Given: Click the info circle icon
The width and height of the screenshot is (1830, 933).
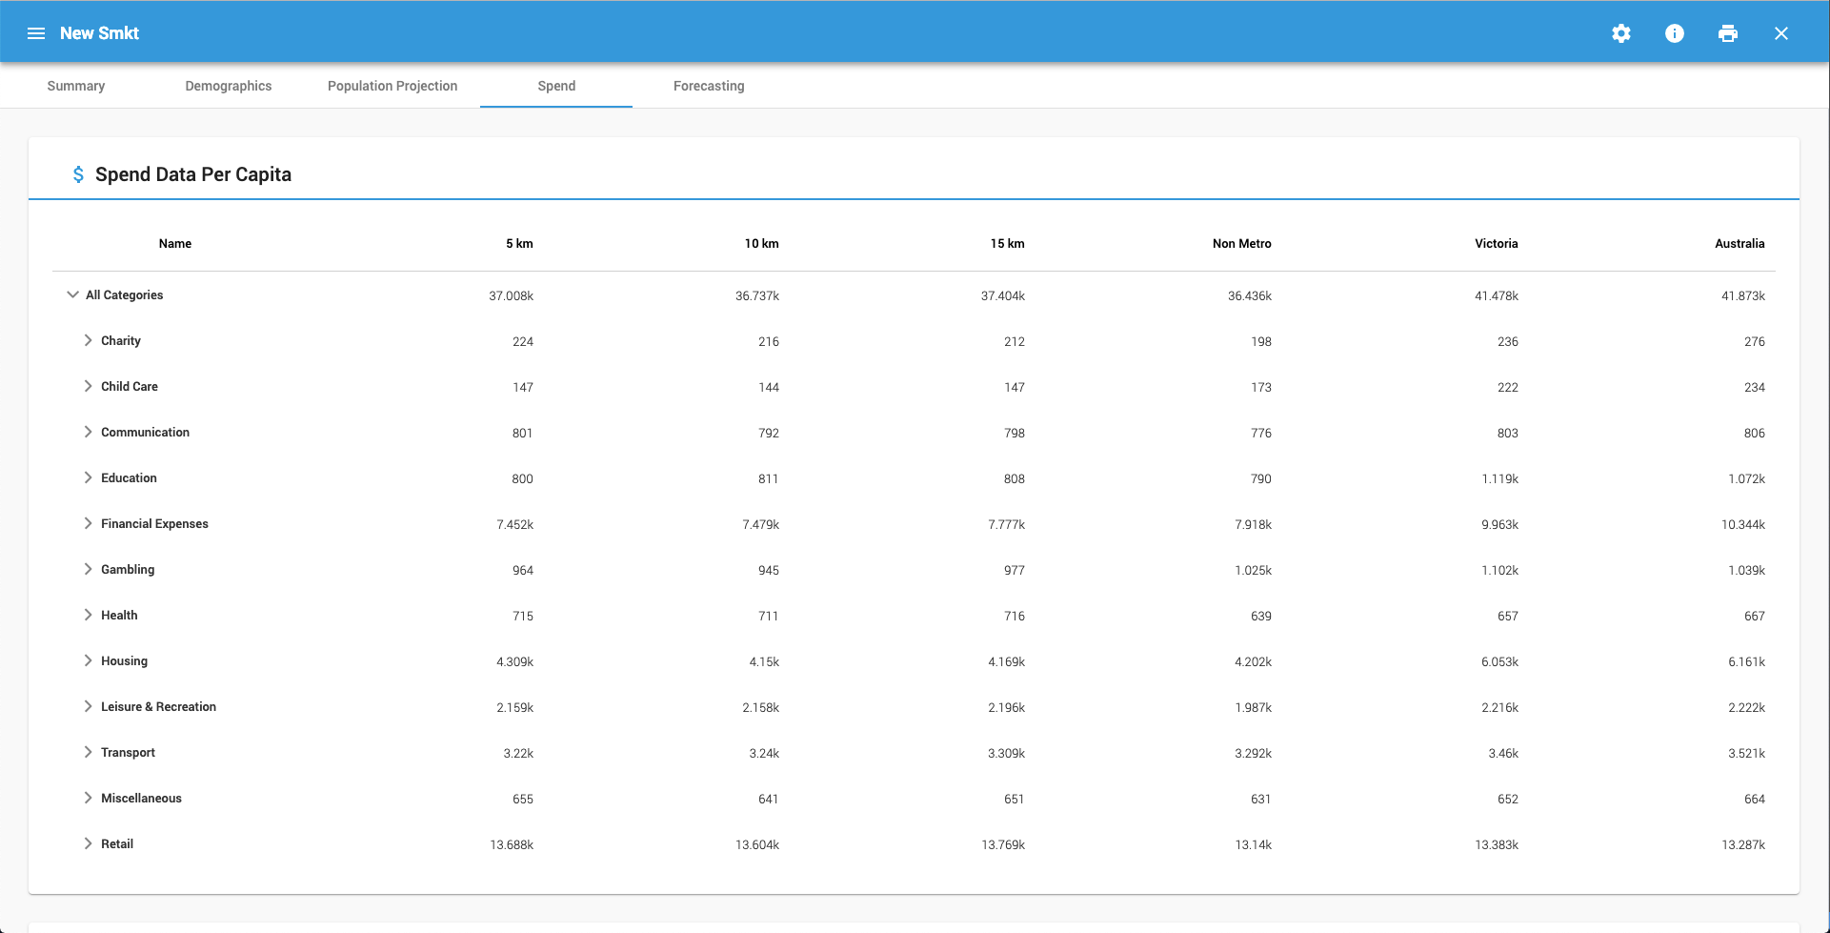Looking at the screenshot, I should [1674, 33].
